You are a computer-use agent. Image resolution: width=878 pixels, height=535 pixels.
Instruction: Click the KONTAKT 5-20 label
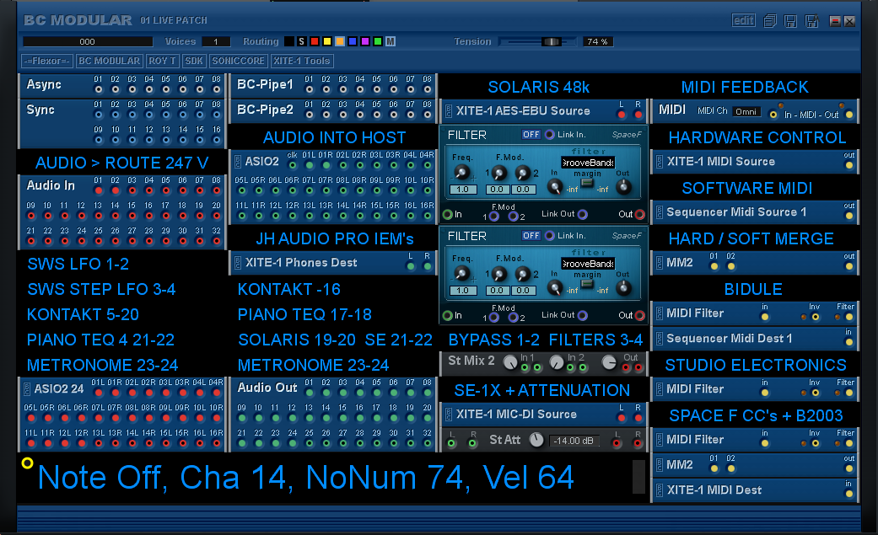click(x=83, y=314)
